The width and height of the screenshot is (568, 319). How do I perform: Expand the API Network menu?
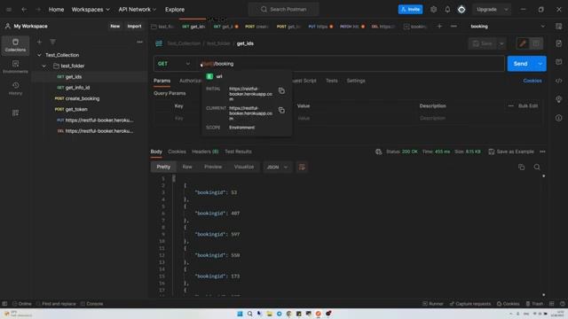[x=138, y=10]
